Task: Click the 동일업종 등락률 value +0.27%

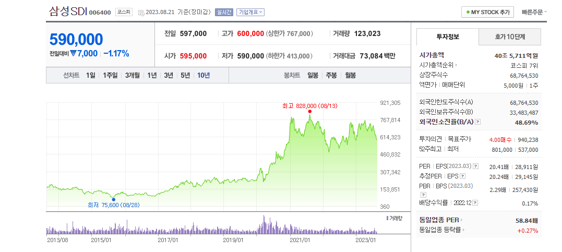Action: pyautogui.click(x=528, y=231)
